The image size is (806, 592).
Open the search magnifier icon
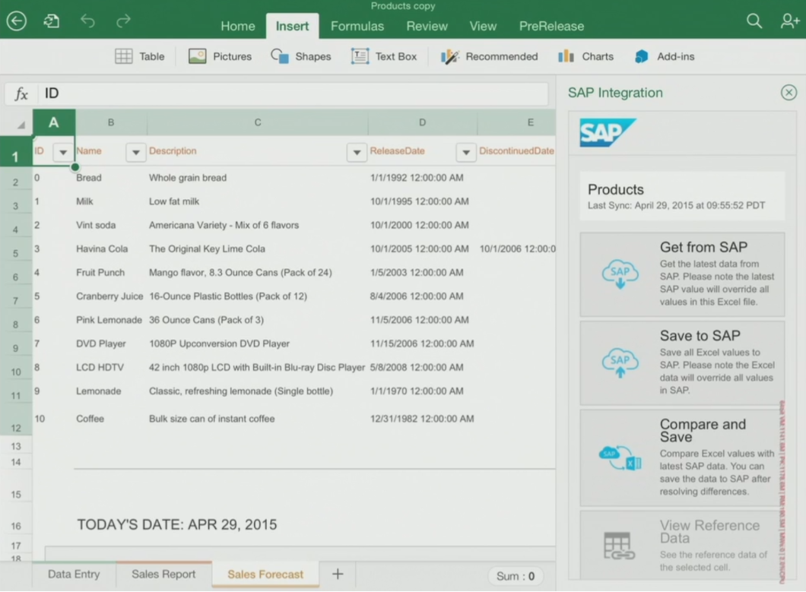pos(754,21)
